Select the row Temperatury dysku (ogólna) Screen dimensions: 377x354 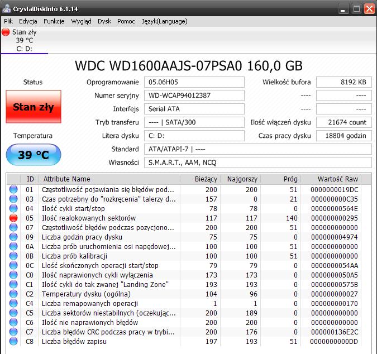click(184, 294)
